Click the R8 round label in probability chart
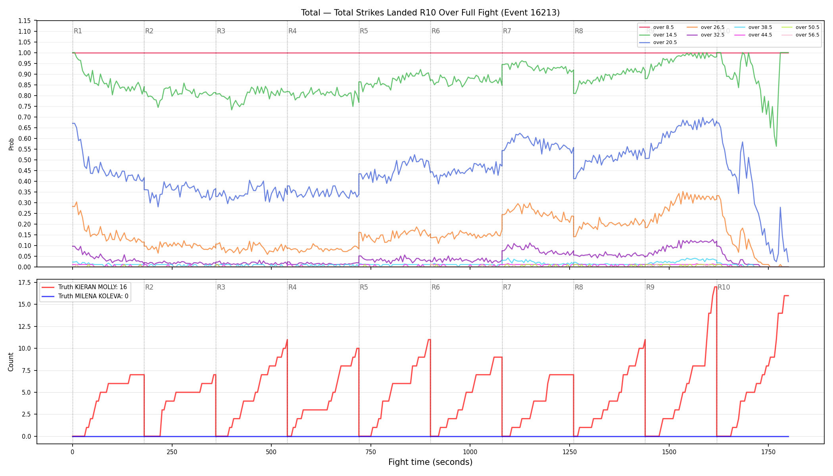 (x=579, y=31)
